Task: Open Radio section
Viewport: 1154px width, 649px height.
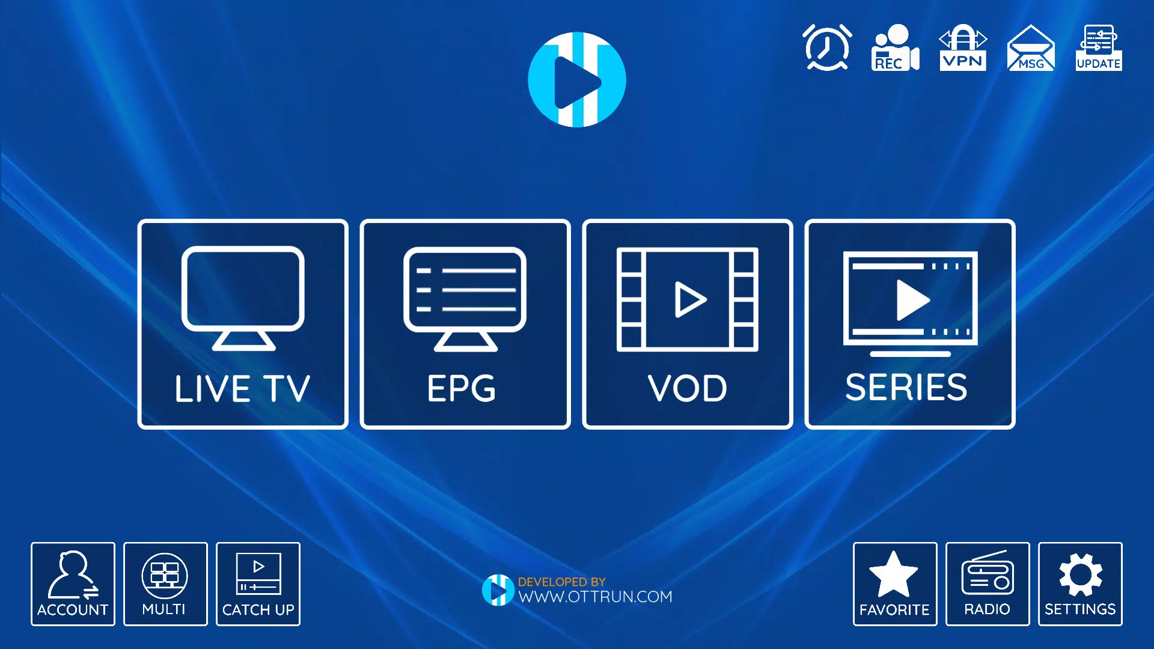Action: click(988, 585)
